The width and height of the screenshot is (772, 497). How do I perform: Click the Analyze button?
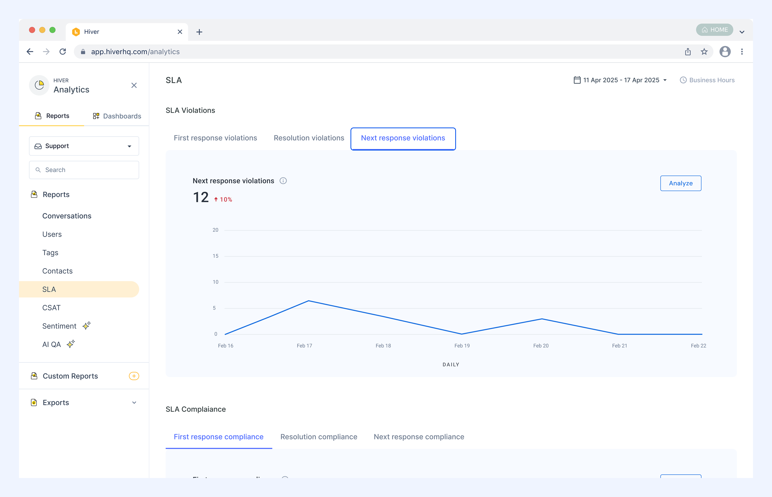(x=681, y=183)
